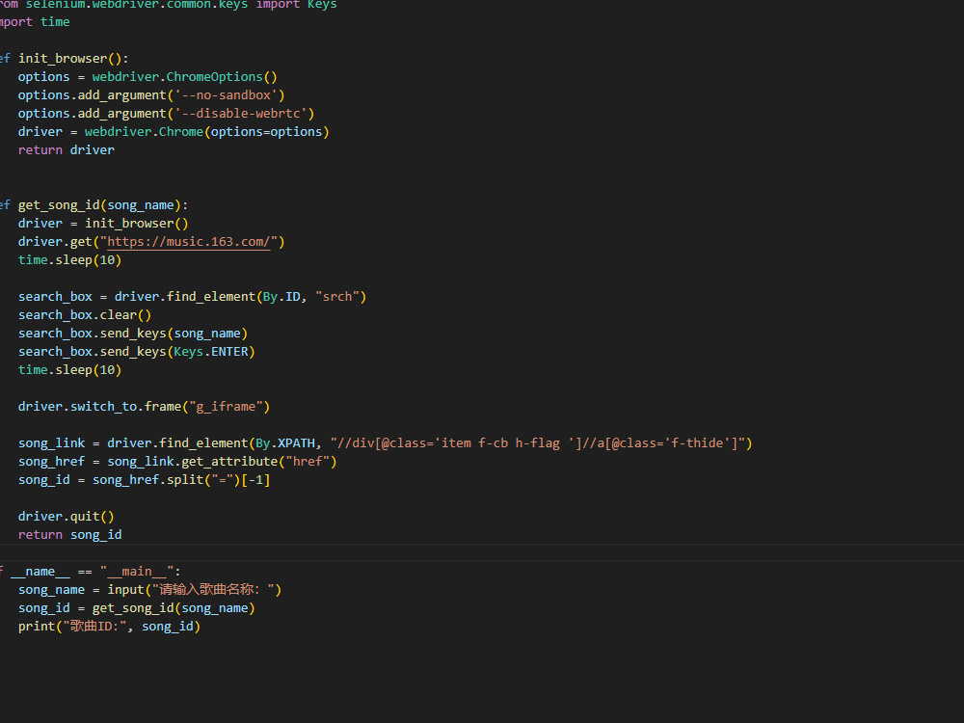Viewport: 964px width, 723px height.
Task: Click the XPATH string with f-thide class
Action: pos(537,443)
